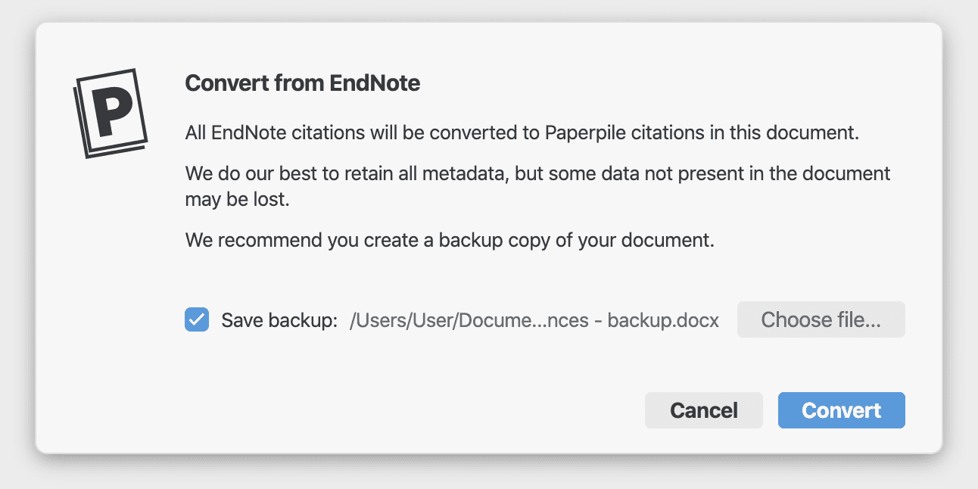Click the backup file path text
This screenshot has height=489, width=978.
coord(534,320)
